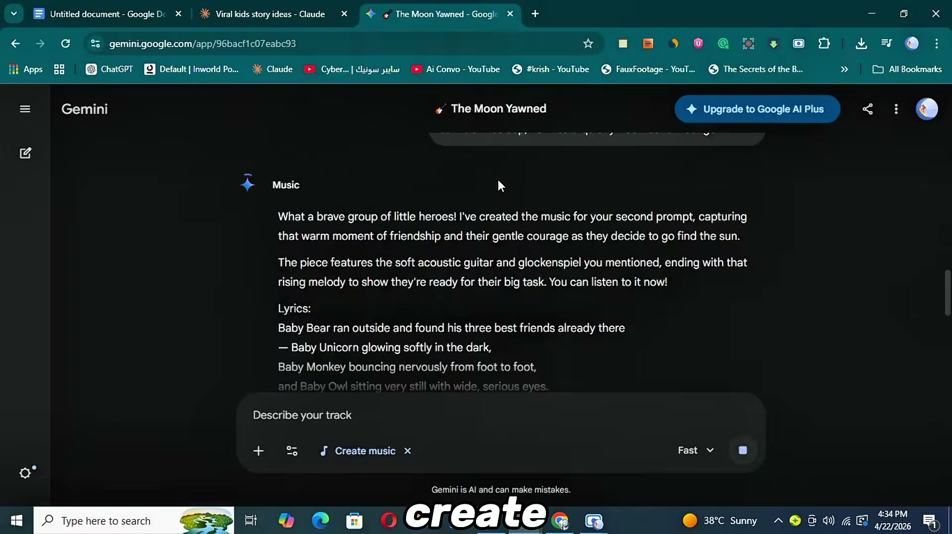Open the Chrome media controls icon

click(887, 44)
